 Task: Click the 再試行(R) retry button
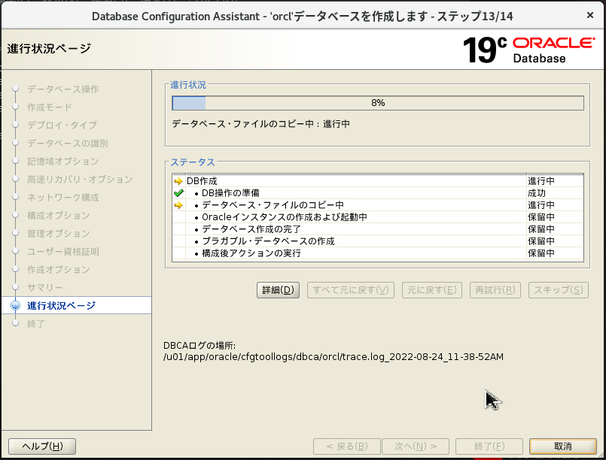(x=495, y=289)
